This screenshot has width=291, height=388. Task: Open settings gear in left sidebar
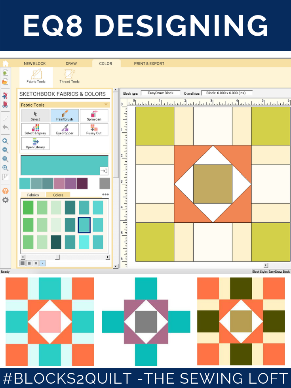pos(5,200)
